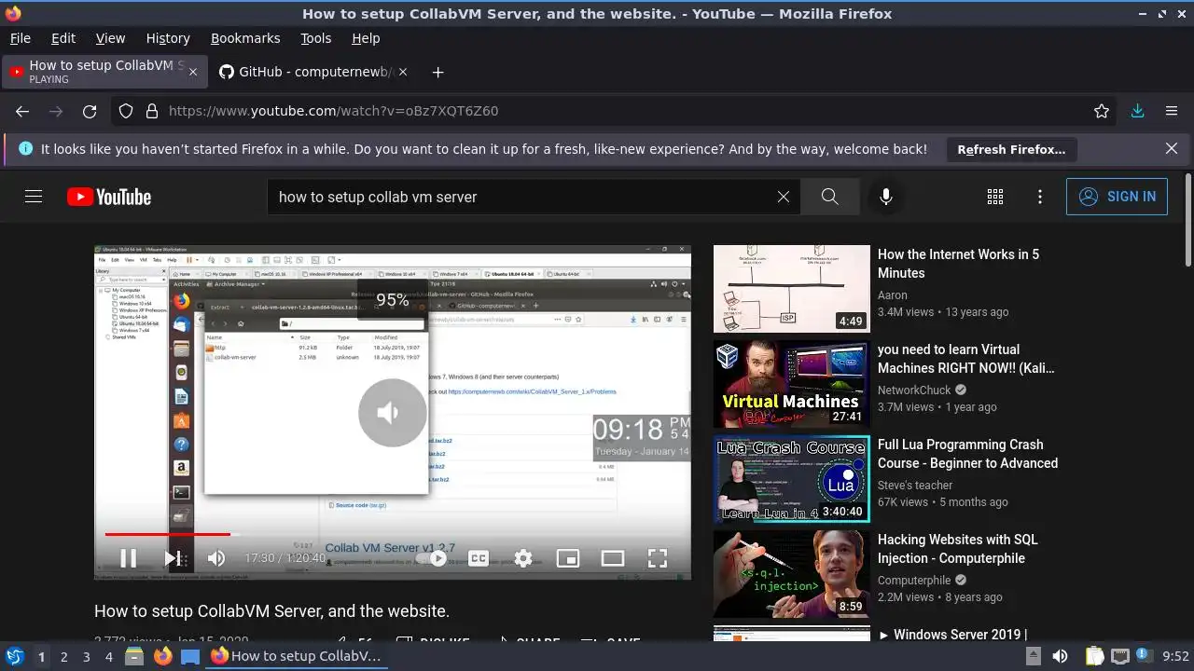The width and height of the screenshot is (1194, 671).
Task: Click the SIGN IN button
Action: (x=1117, y=197)
